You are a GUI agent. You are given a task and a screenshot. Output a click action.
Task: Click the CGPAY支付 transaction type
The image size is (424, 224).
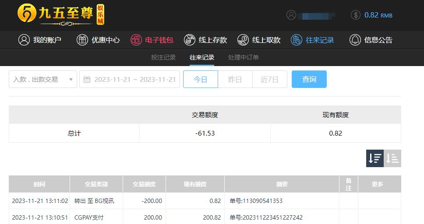pyautogui.click(x=88, y=217)
